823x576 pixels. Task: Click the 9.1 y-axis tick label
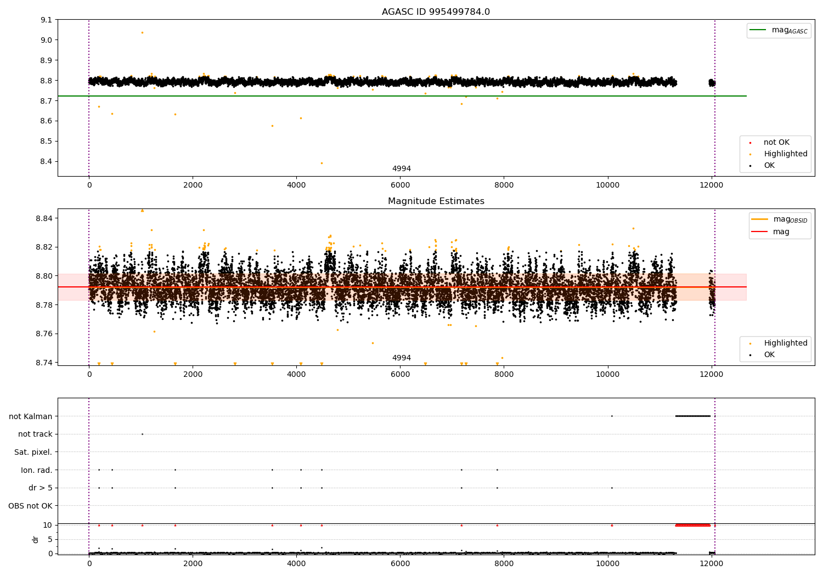coord(47,20)
